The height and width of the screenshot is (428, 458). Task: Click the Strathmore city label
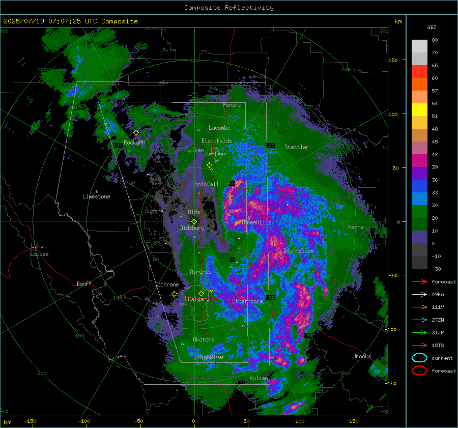click(x=247, y=301)
